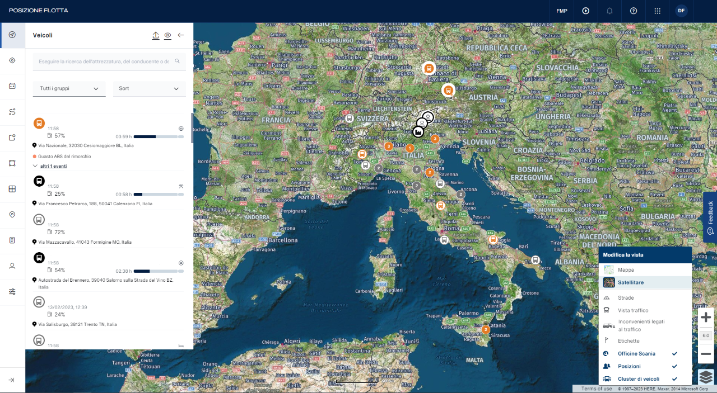The width and height of the screenshot is (717, 393).
Task: Click the FMP button in top bar
Action: tap(562, 11)
